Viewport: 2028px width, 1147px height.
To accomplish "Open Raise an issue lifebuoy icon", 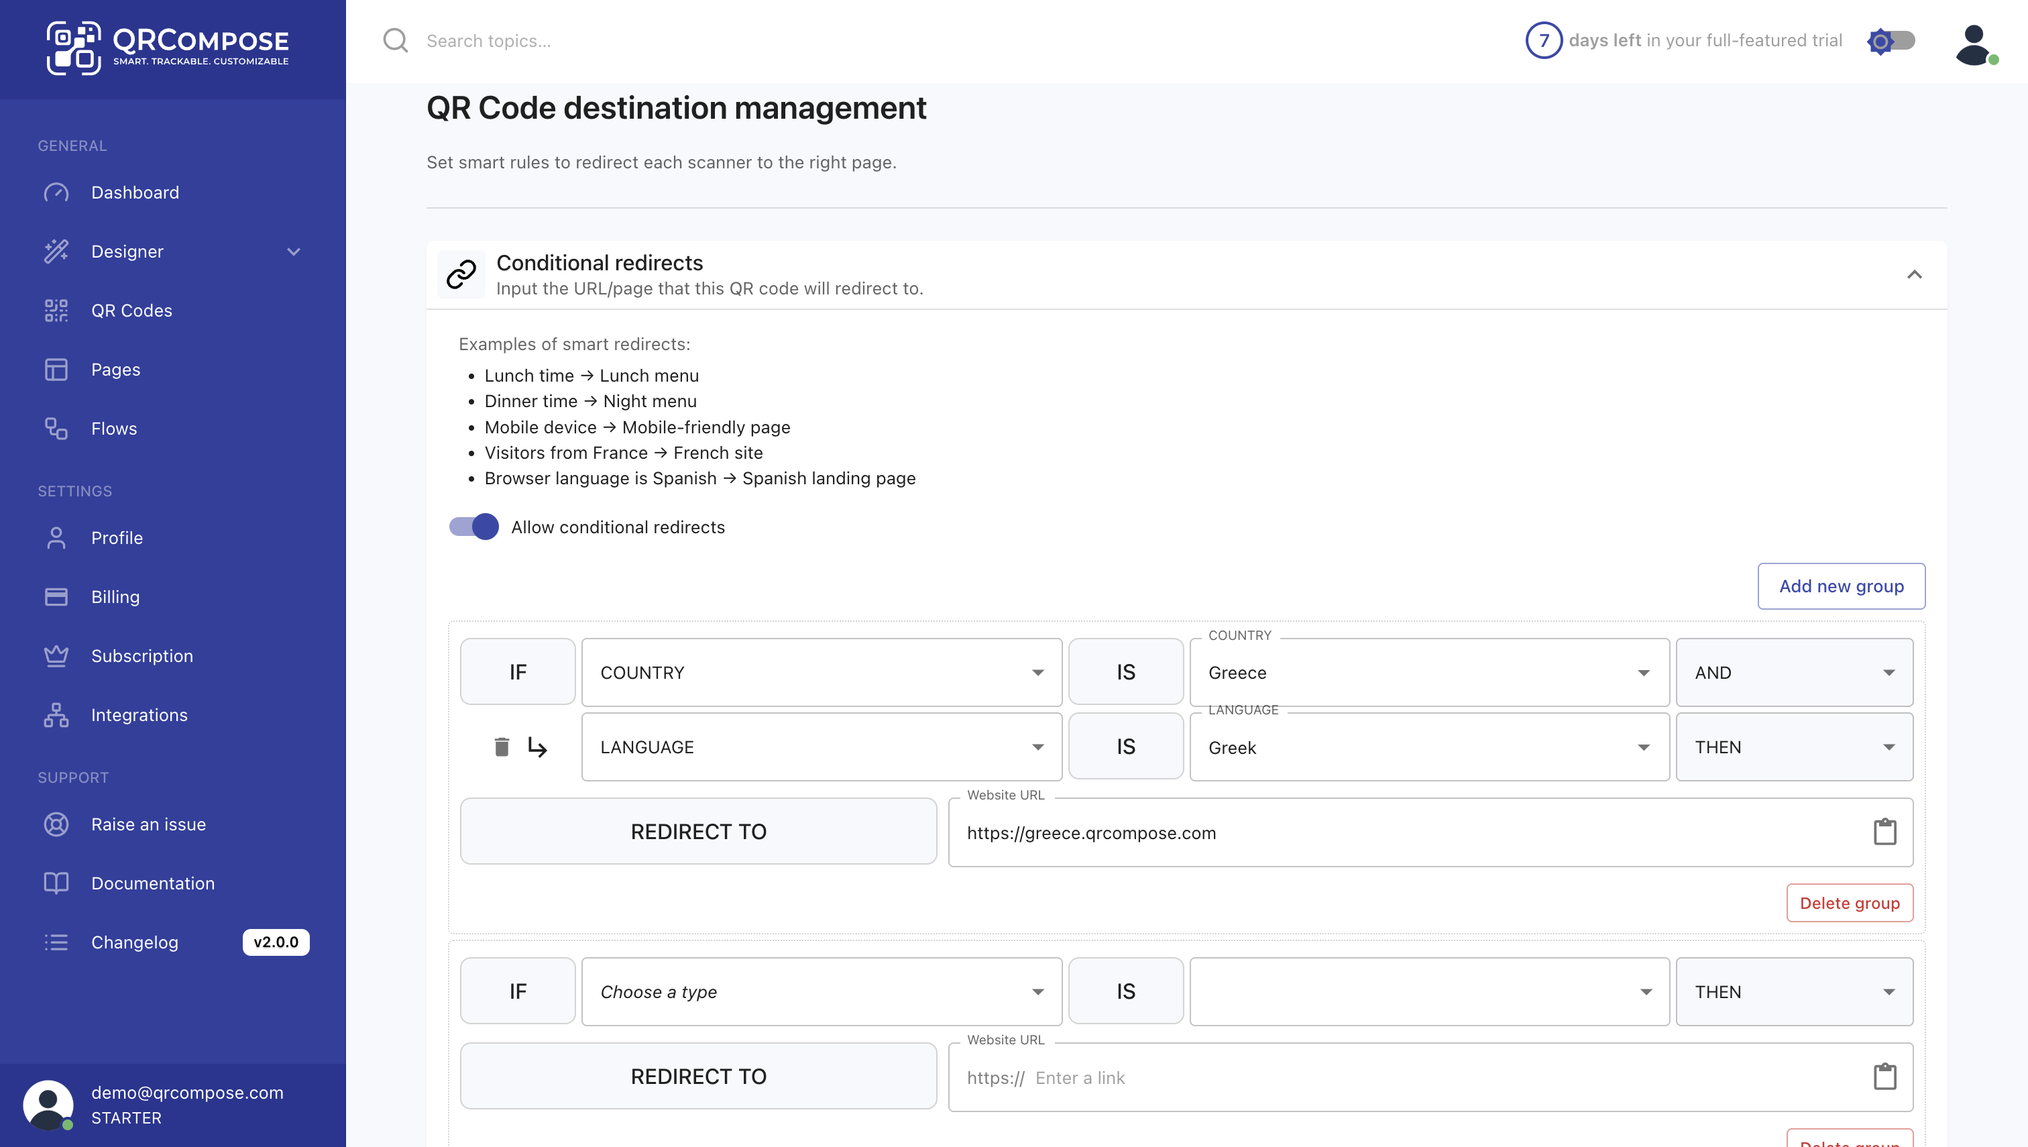I will [56, 824].
